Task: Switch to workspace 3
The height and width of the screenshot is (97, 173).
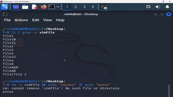Action: click(84, 7)
